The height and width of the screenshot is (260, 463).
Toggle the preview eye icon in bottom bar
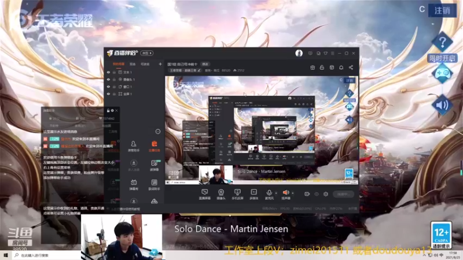click(x=317, y=194)
